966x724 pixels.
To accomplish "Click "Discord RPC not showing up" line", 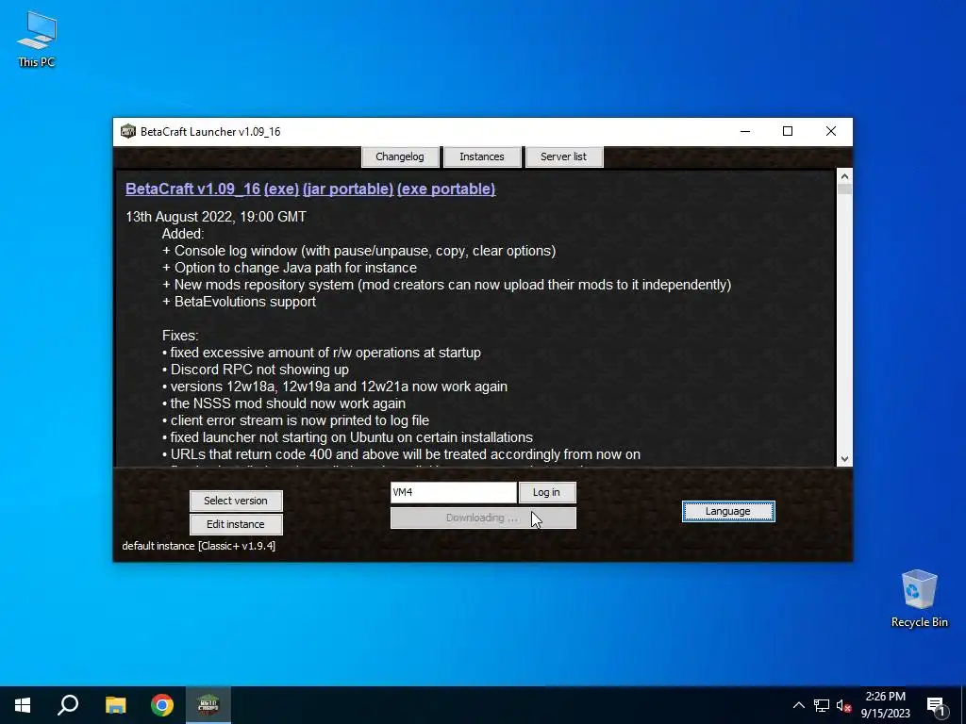I will [256, 370].
